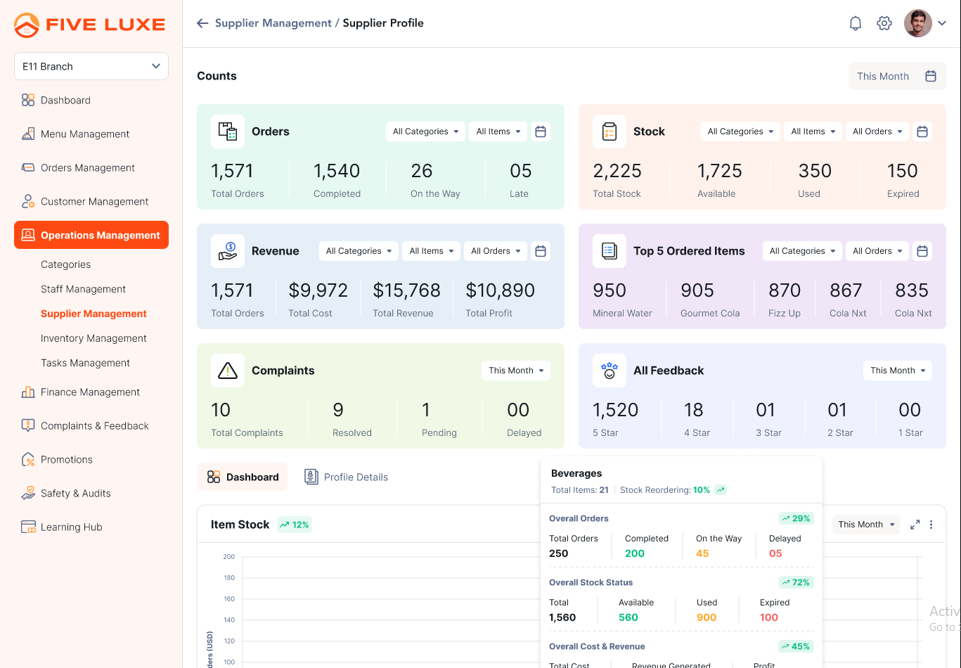Click the calendar icon in Stock card
This screenshot has width=961, height=668.
922,131
